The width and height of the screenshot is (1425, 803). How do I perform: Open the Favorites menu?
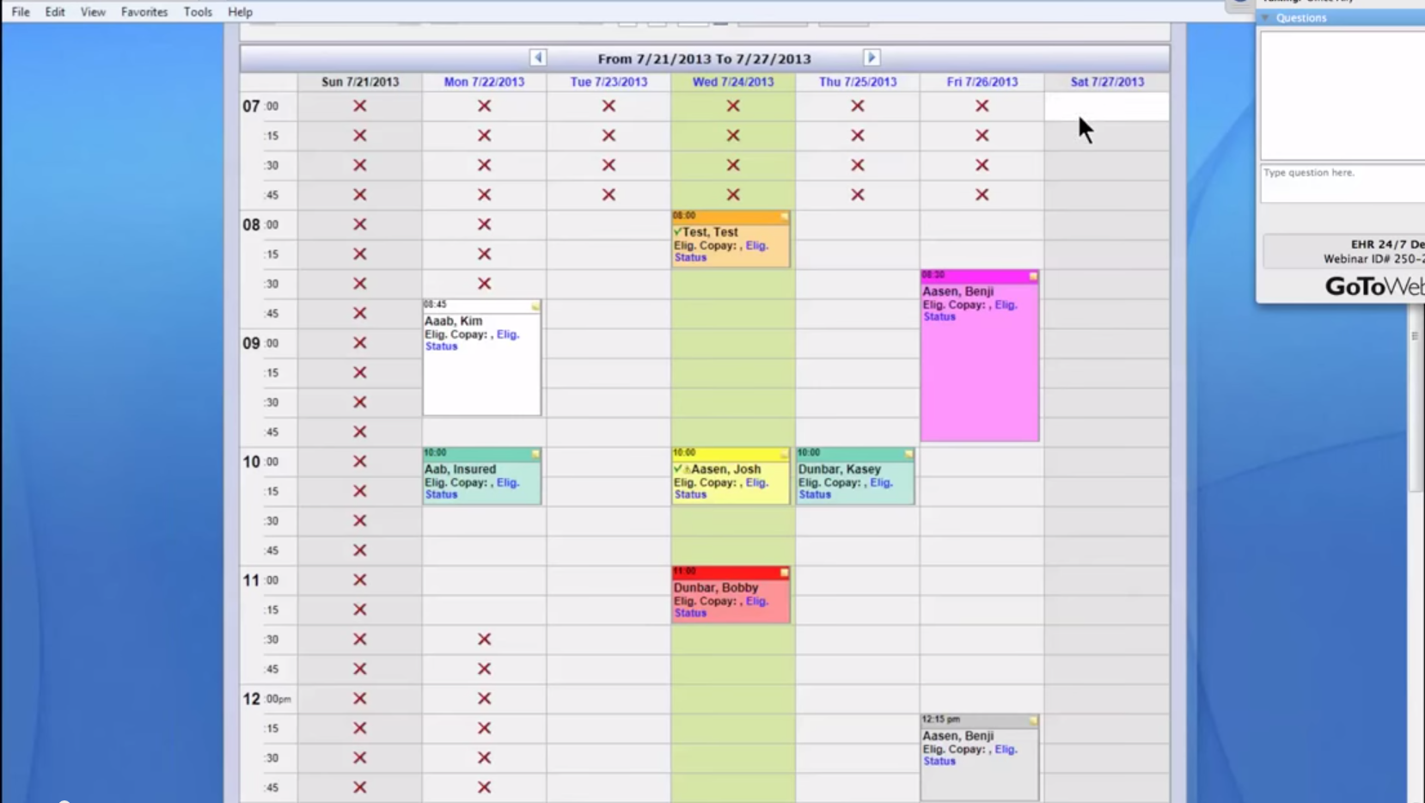144,12
